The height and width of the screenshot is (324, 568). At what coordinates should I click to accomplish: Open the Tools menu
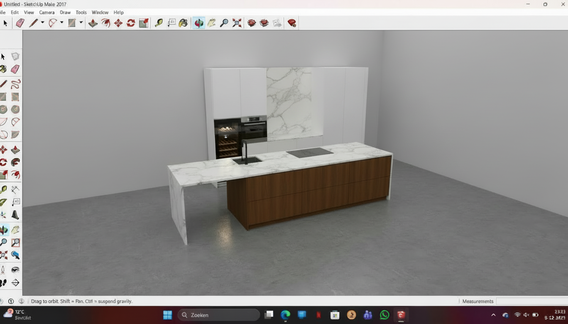tap(81, 12)
